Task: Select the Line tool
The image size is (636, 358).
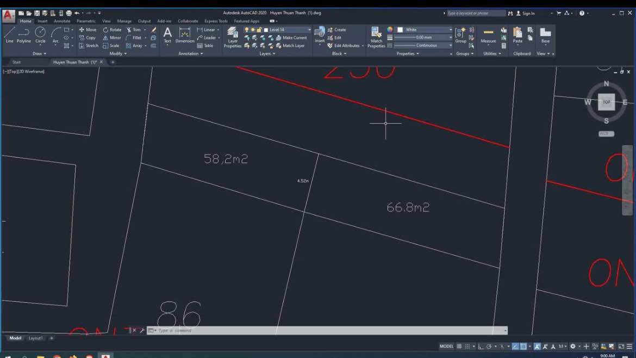Action: pos(9,34)
